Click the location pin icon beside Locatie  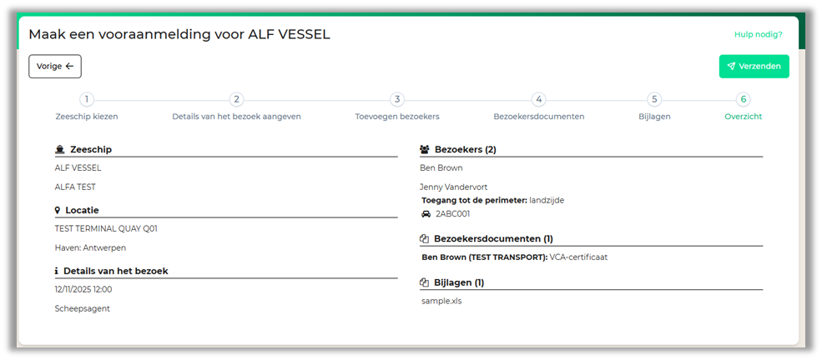tap(58, 211)
